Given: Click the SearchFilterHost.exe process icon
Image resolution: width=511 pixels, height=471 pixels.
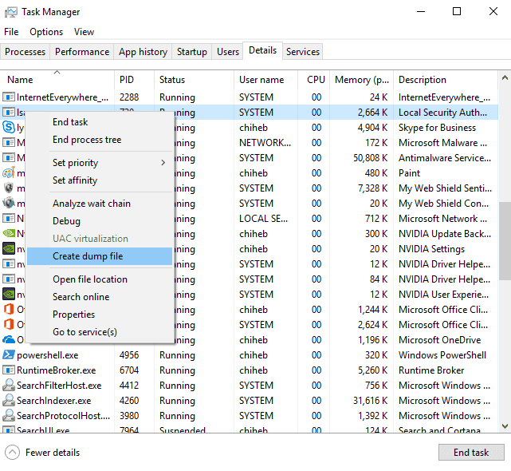Looking at the screenshot, I should pyautogui.click(x=9, y=386).
